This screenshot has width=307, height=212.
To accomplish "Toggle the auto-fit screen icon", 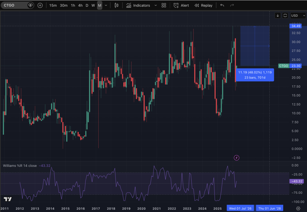I will 285,16.
